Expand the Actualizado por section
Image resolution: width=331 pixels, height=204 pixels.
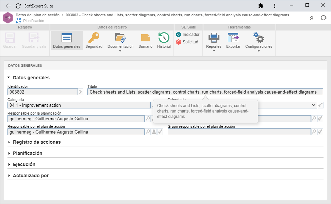coord(9,176)
